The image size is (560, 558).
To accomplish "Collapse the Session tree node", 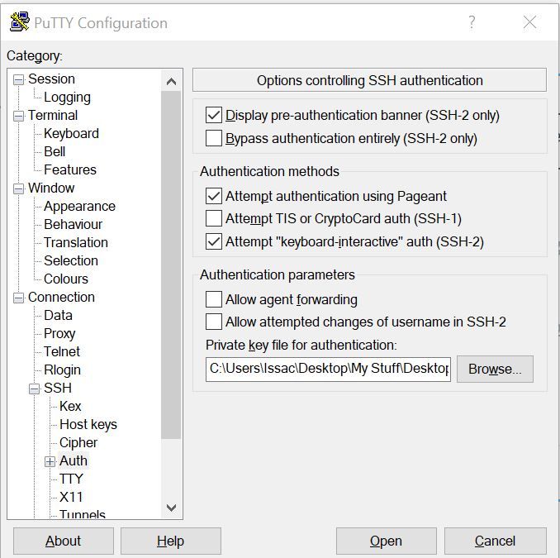I will [18, 79].
